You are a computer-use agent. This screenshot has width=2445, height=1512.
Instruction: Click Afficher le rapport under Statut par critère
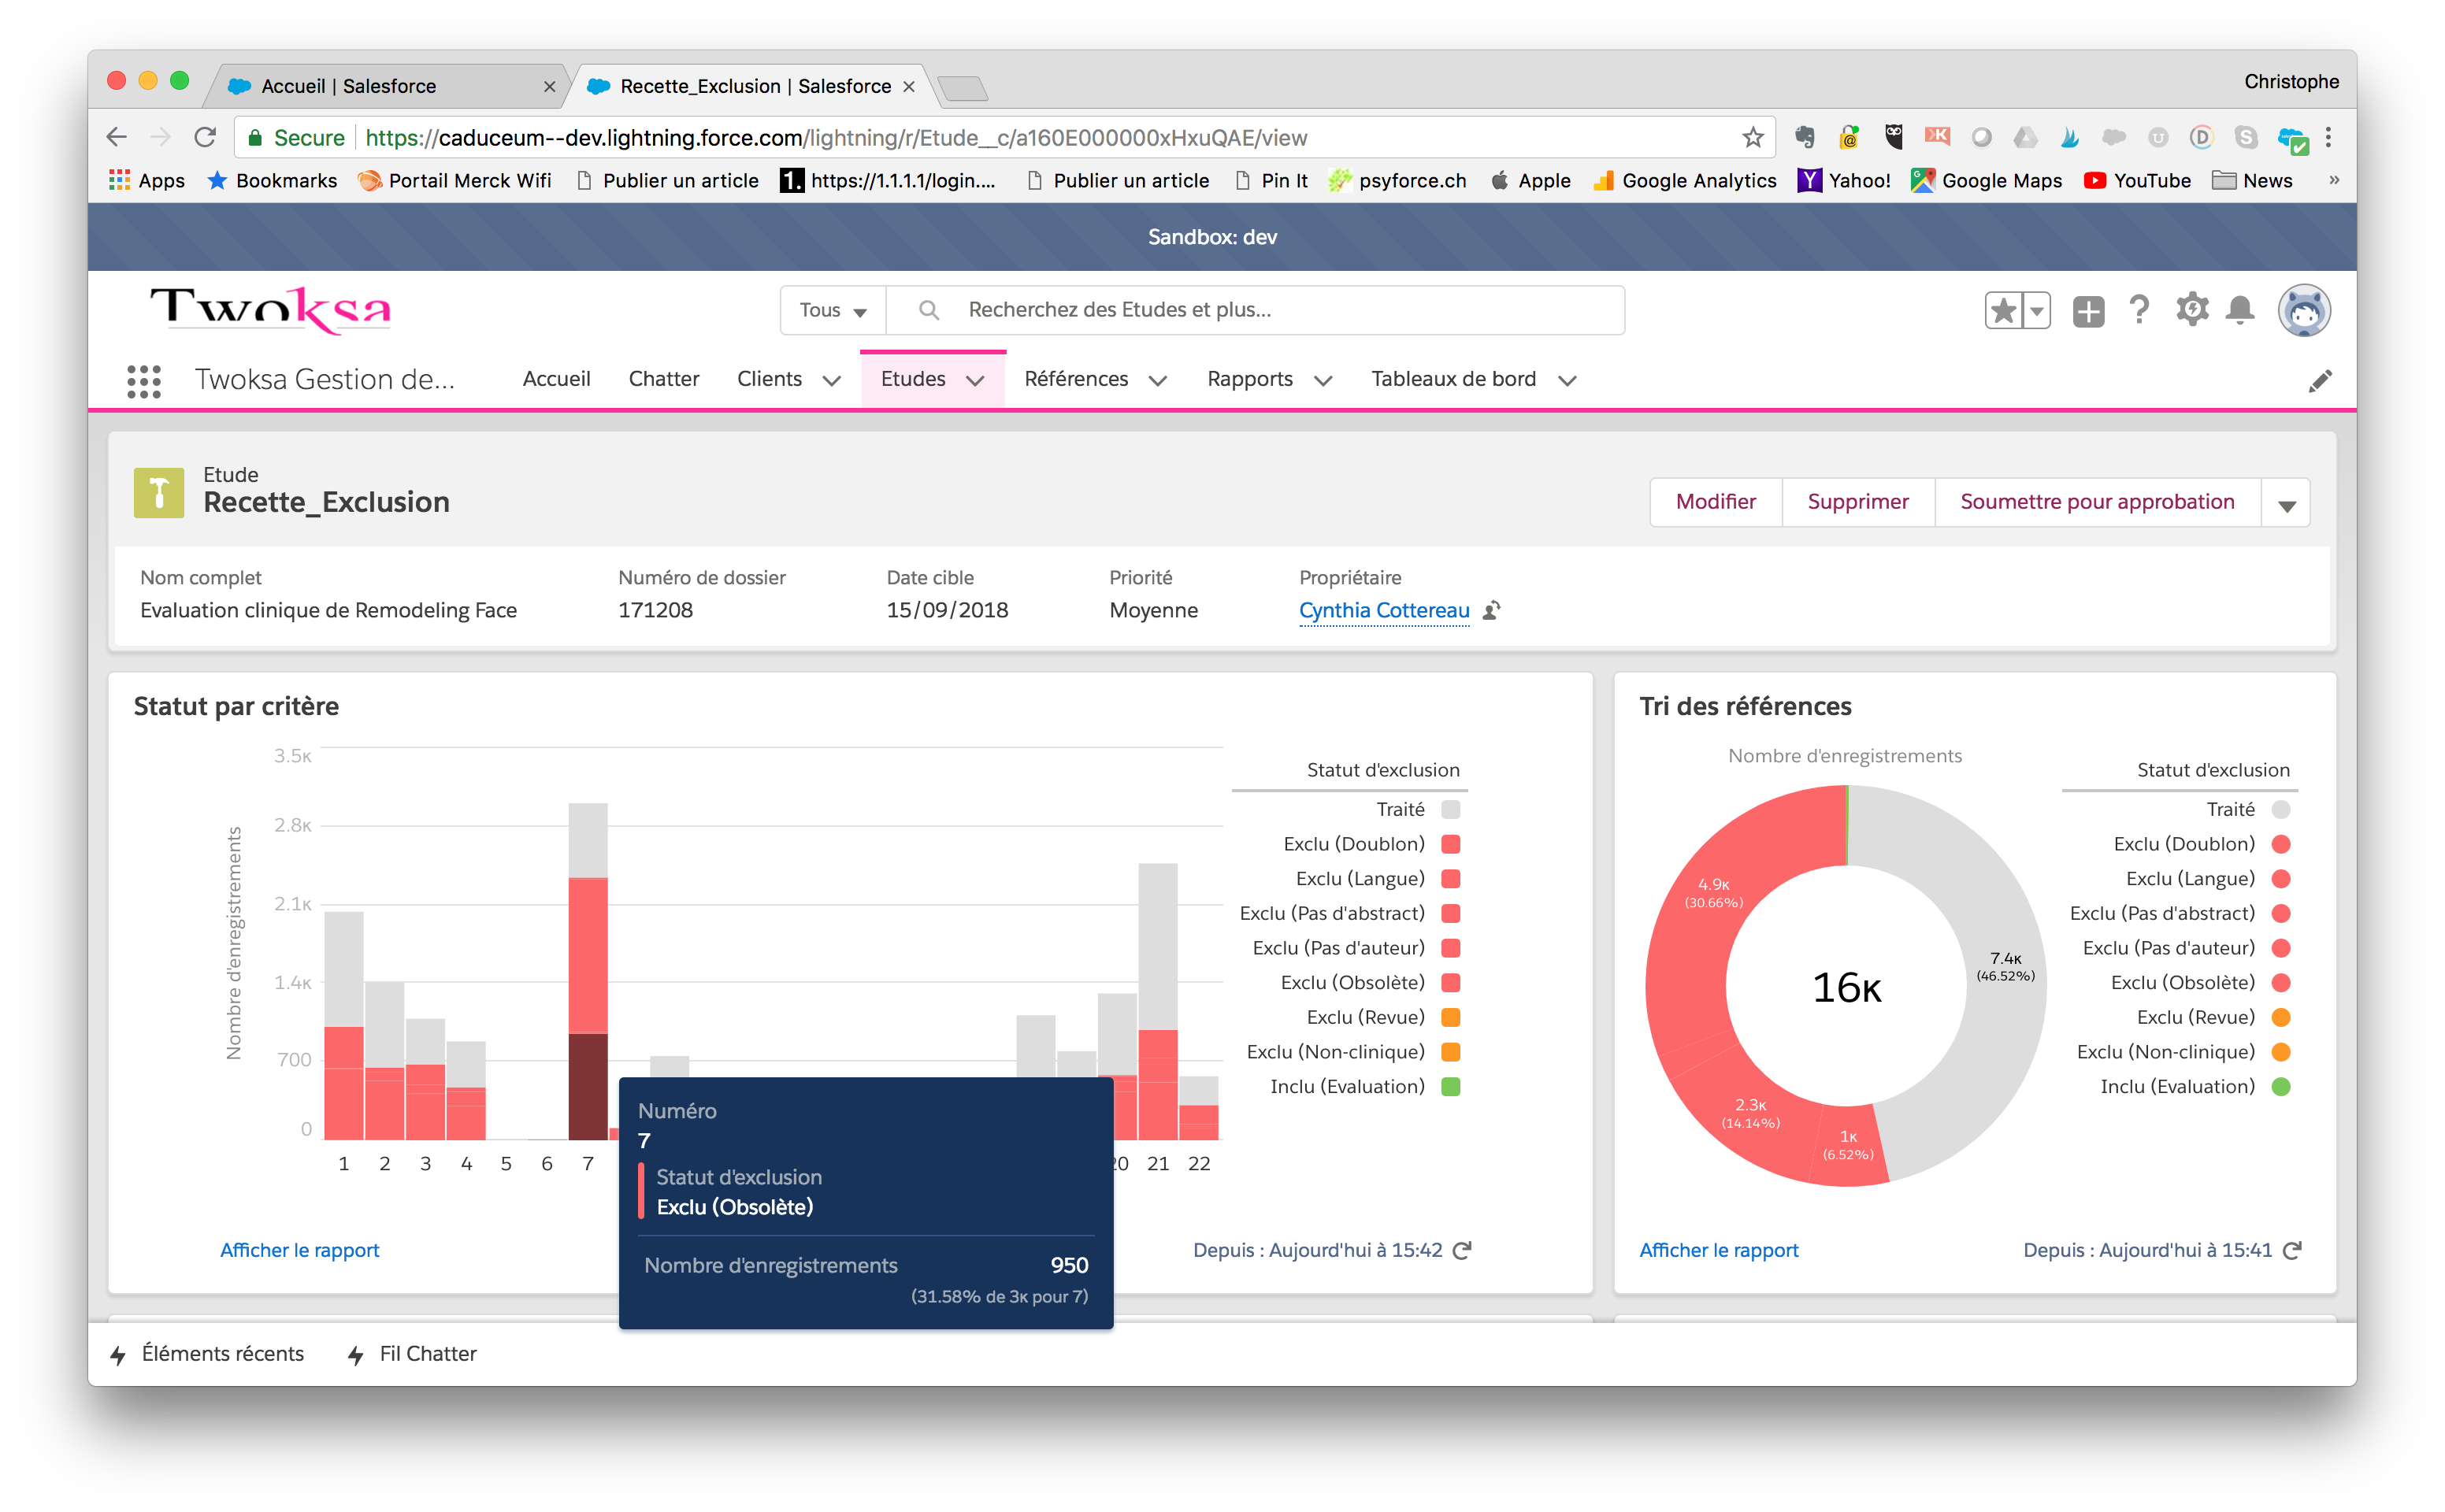click(300, 1250)
